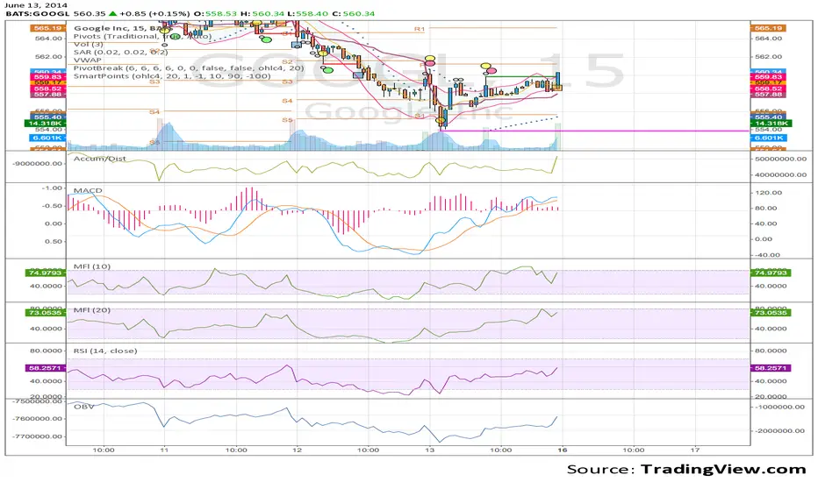Click the Vol (3) indicator label
This screenshot has width=818, height=482.
click(x=89, y=45)
